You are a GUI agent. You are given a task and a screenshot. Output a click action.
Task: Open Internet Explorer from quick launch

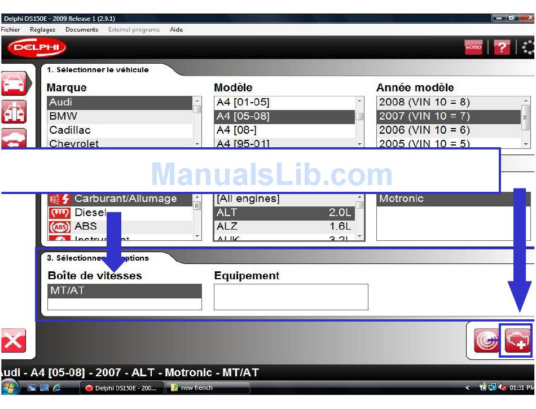(57, 388)
